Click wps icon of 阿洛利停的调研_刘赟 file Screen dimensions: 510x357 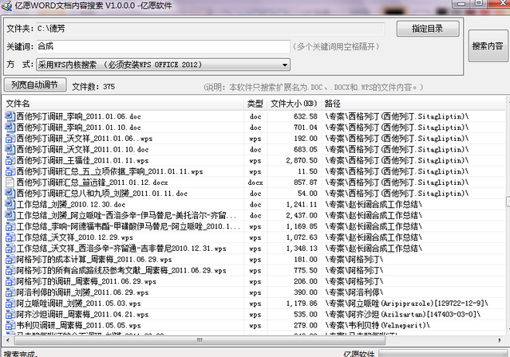10,292
